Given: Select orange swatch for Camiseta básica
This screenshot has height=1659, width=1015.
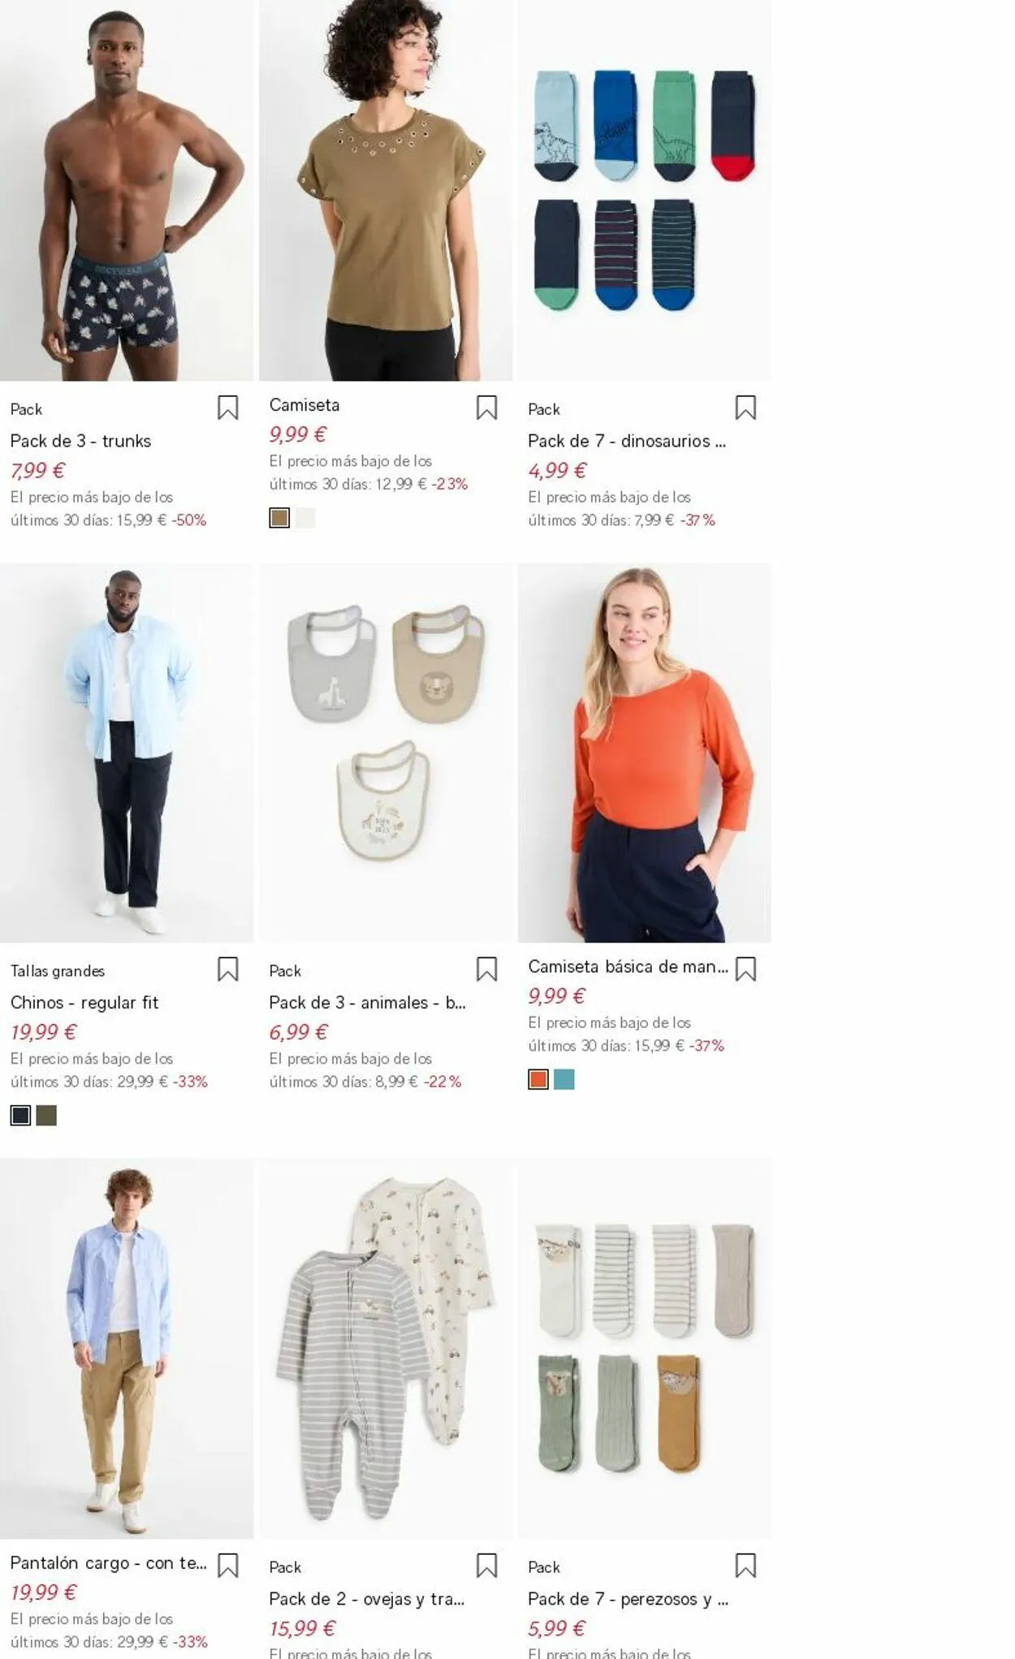Looking at the screenshot, I should tap(538, 1079).
